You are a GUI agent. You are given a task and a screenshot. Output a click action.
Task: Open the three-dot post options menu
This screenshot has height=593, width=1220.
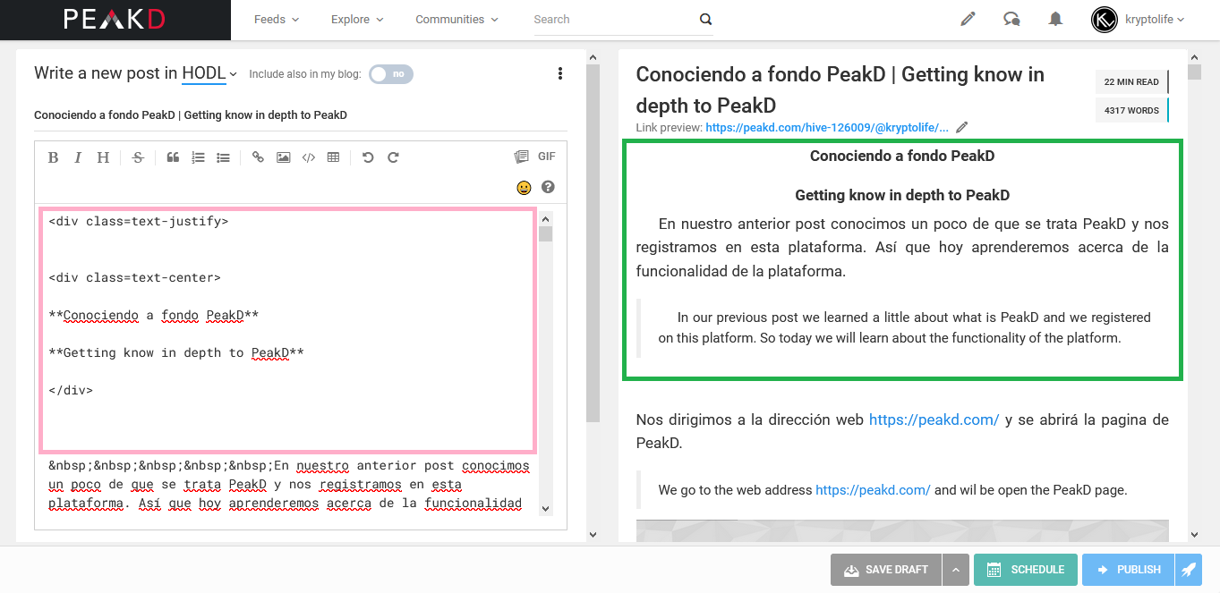(560, 73)
